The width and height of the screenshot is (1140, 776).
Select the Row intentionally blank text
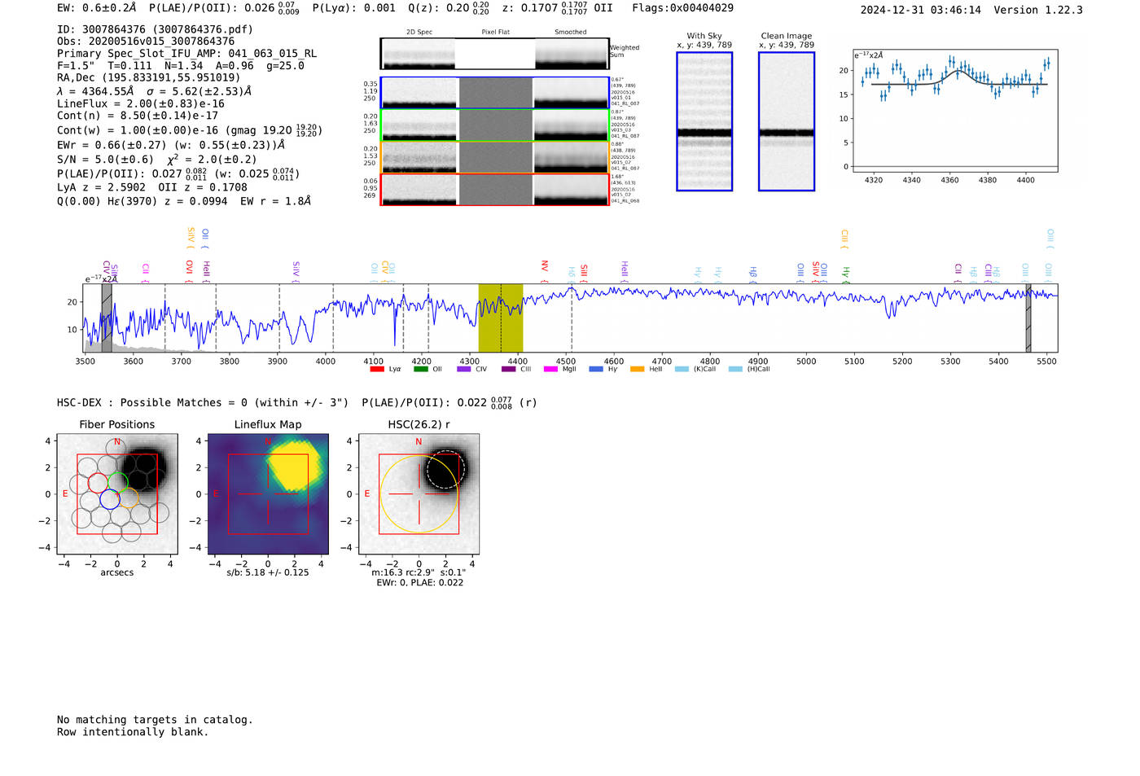pos(133,732)
